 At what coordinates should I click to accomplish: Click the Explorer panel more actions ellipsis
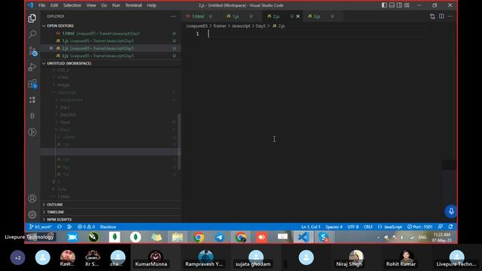pos(173,17)
